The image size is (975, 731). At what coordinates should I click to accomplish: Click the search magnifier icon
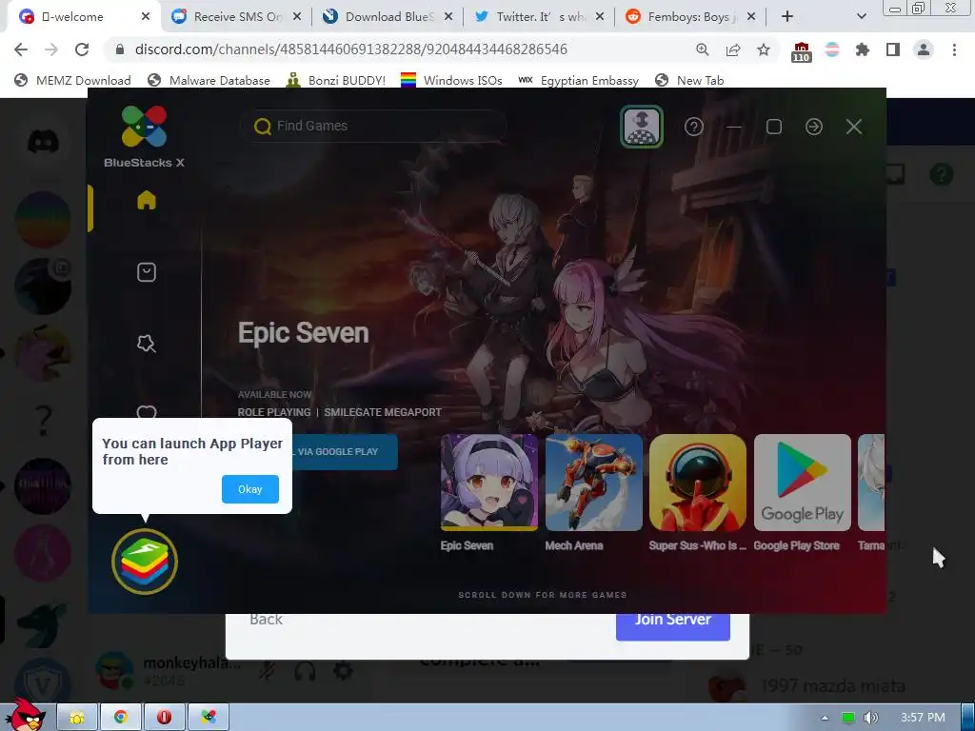coord(263,127)
